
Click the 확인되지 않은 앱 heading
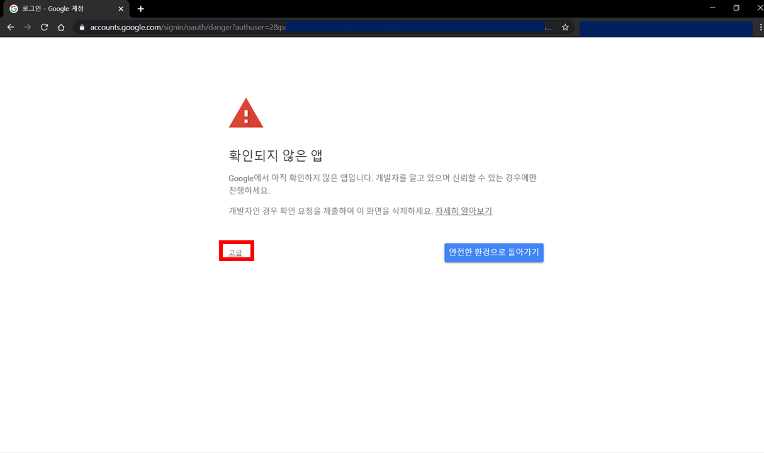[x=276, y=156]
